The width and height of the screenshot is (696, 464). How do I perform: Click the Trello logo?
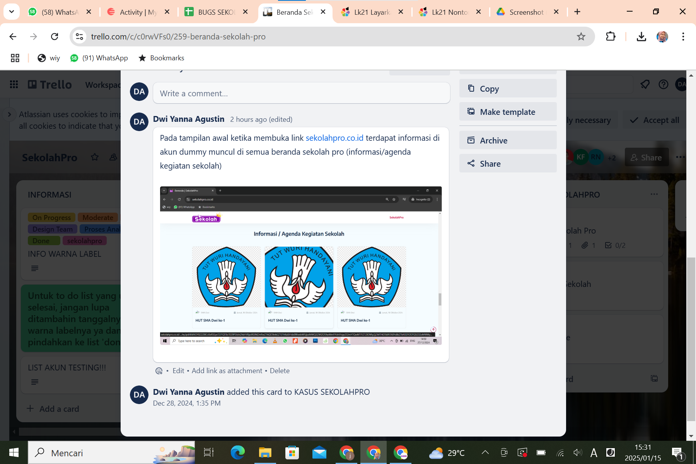pyautogui.click(x=50, y=84)
